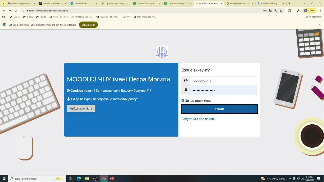Click the university logo above login form

tap(162, 52)
